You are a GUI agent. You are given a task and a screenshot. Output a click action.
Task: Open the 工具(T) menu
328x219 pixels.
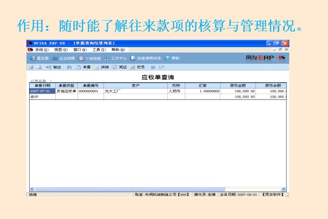[x=99, y=50]
